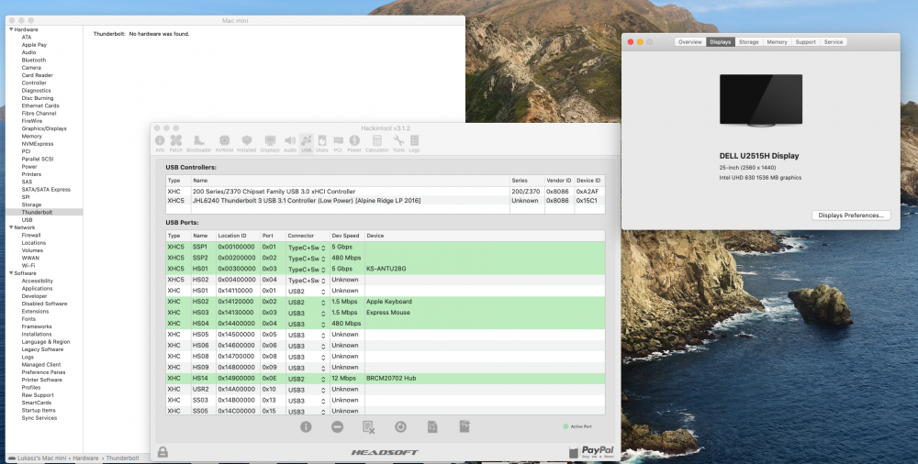Click the export USB files icon
The image size is (918, 464).
pos(465,426)
